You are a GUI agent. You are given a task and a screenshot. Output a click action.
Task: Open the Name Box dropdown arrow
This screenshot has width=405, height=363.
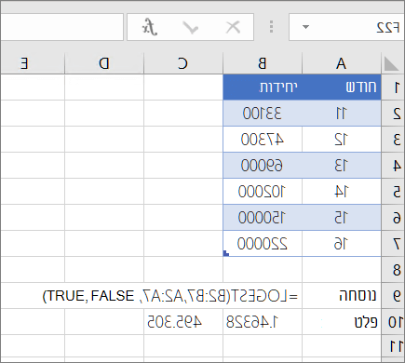(305, 27)
